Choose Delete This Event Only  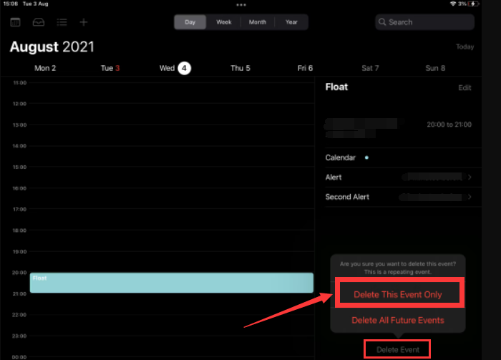pyautogui.click(x=398, y=294)
